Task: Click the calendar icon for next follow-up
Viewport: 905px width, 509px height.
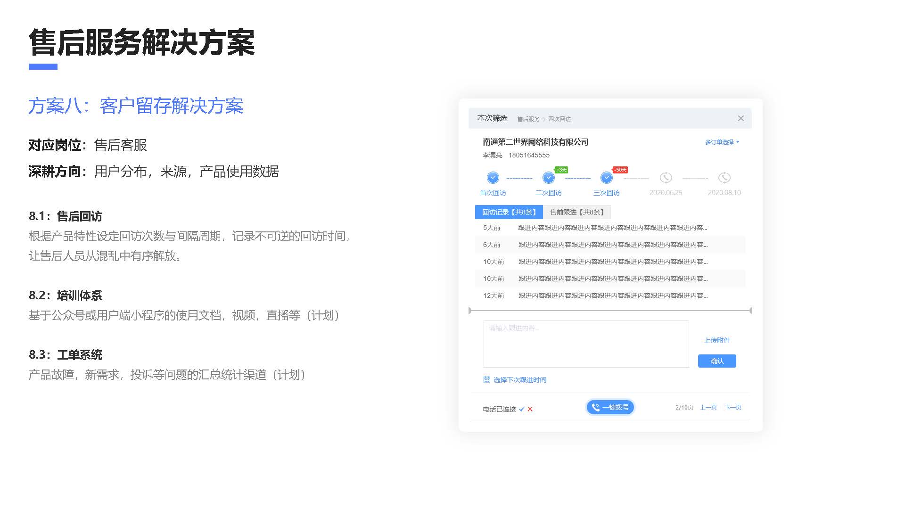Action: [x=487, y=379]
